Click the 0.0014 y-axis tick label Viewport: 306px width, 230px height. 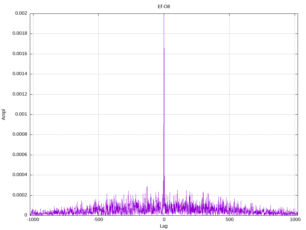[20, 74]
